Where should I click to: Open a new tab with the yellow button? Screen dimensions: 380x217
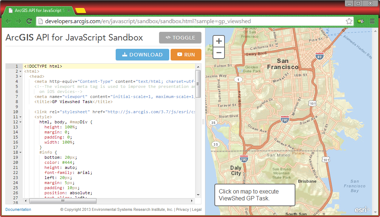click(81, 10)
